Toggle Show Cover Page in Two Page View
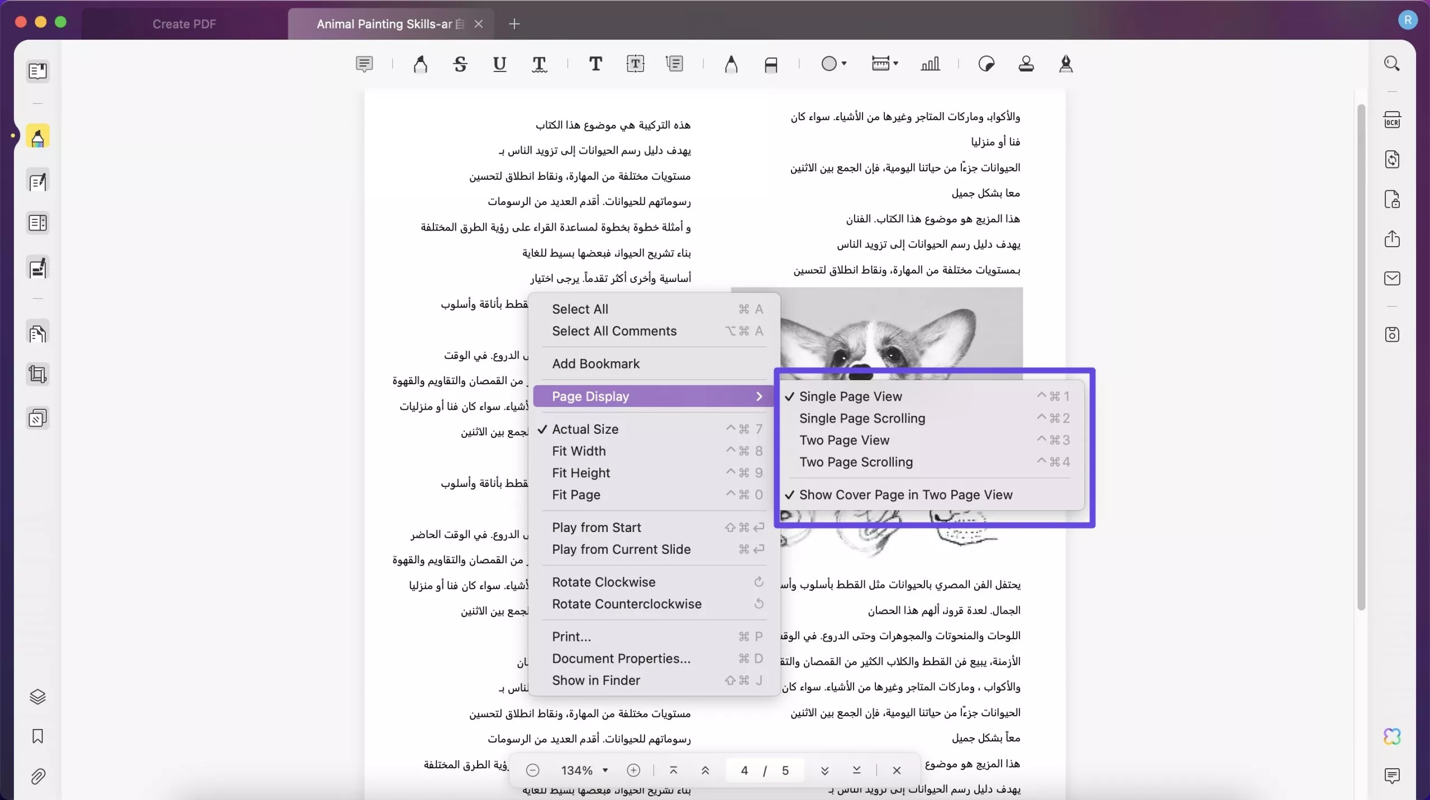The height and width of the screenshot is (800, 1430). (x=905, y=495)
